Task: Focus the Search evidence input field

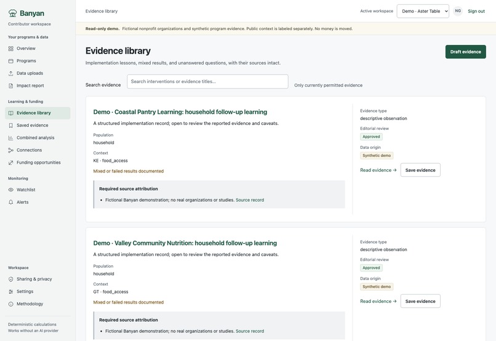Action: tap(207, 82)
